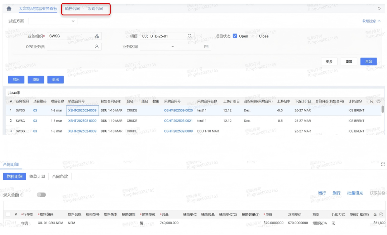Open column settings gear in material grid
Viewport: 387px width, 235px height.
(x=381, y=215)
